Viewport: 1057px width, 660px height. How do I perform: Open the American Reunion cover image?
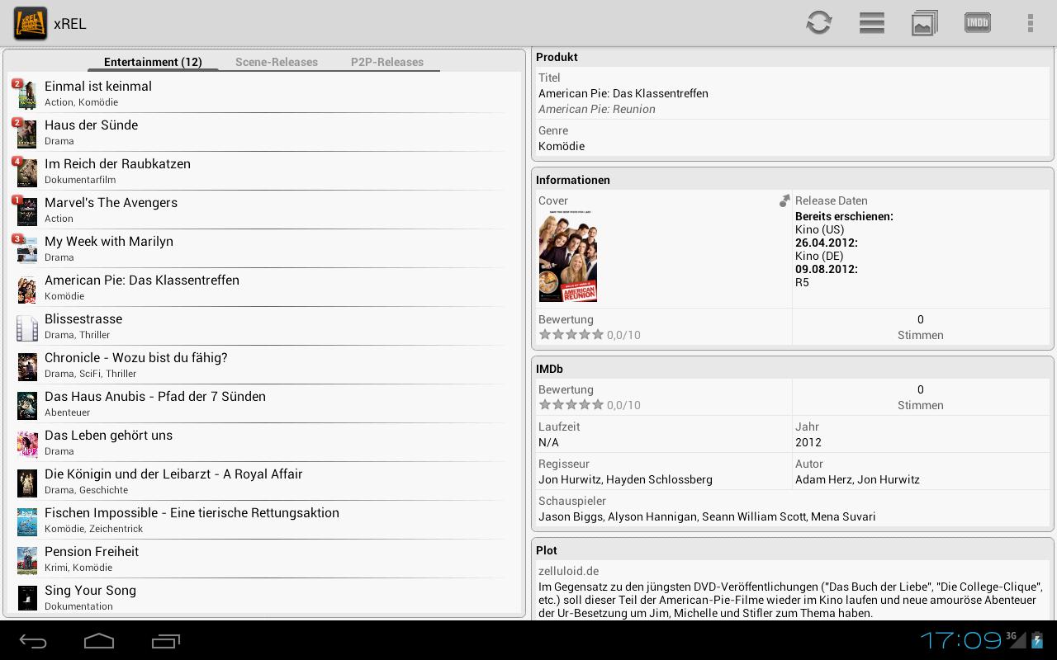coord(568,256)
